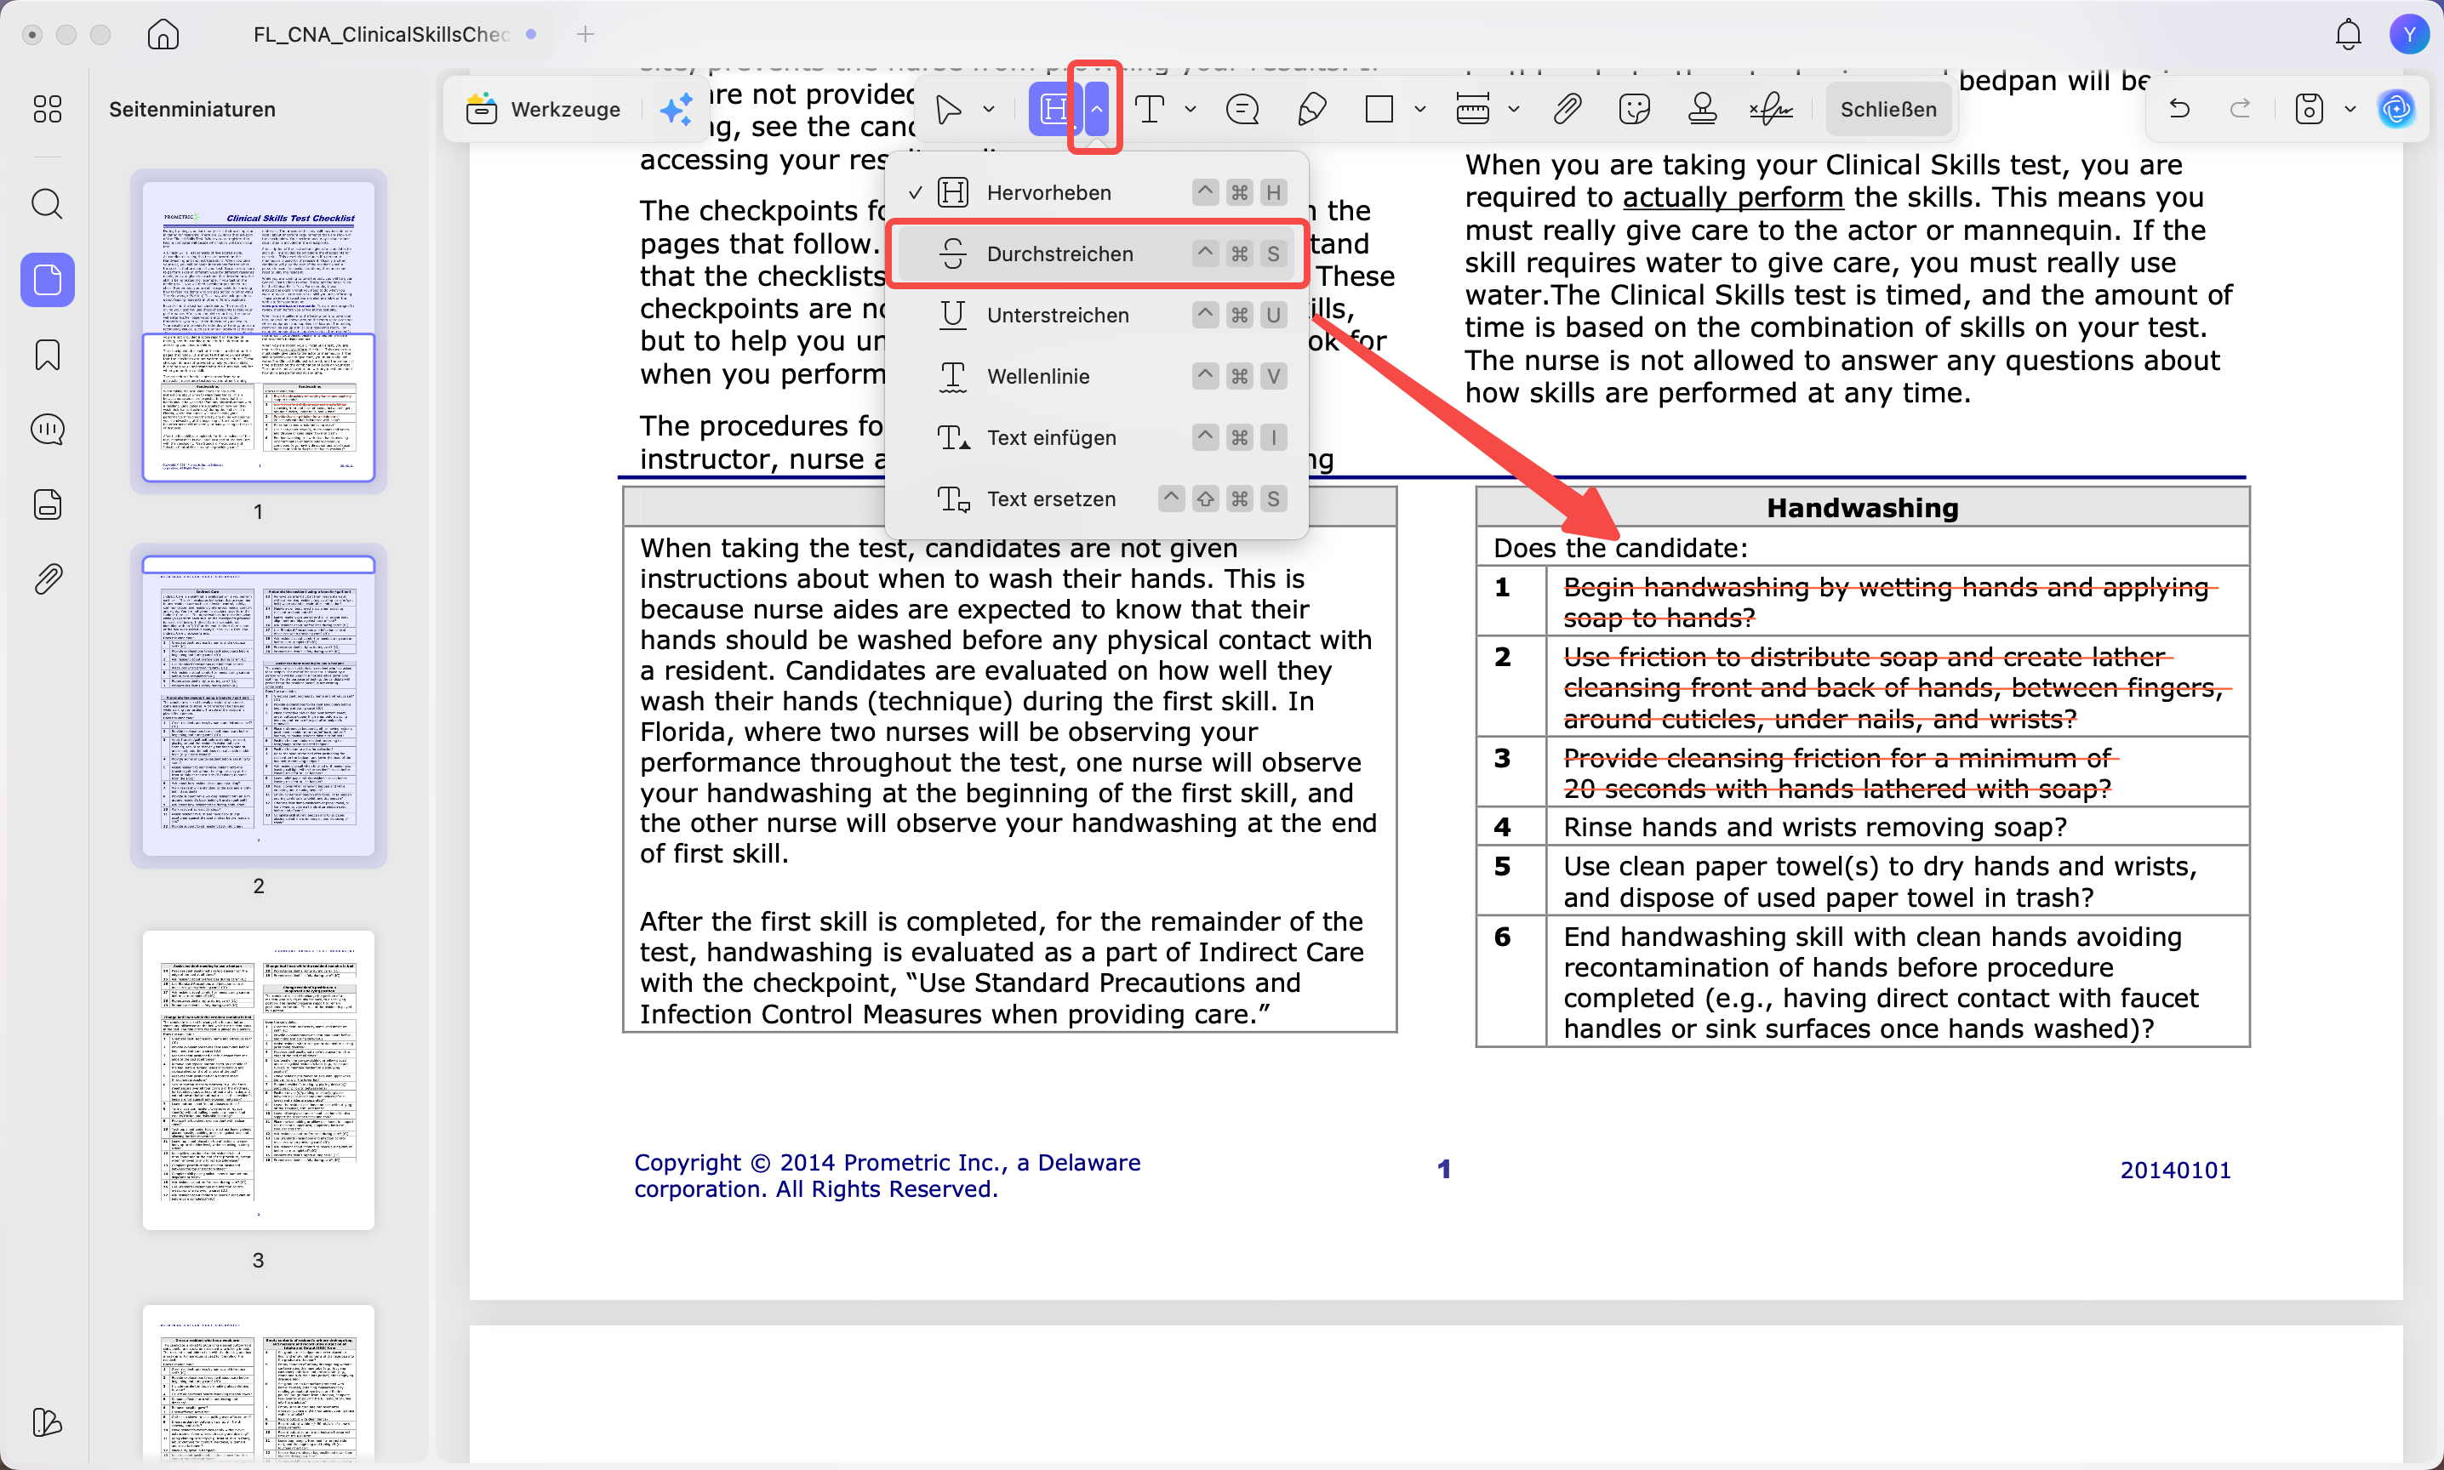The height and width of the screenshot is (1470, 2444).
Task: Expand the shape tool dropdown arrow
Action: tap(1419, 109)
